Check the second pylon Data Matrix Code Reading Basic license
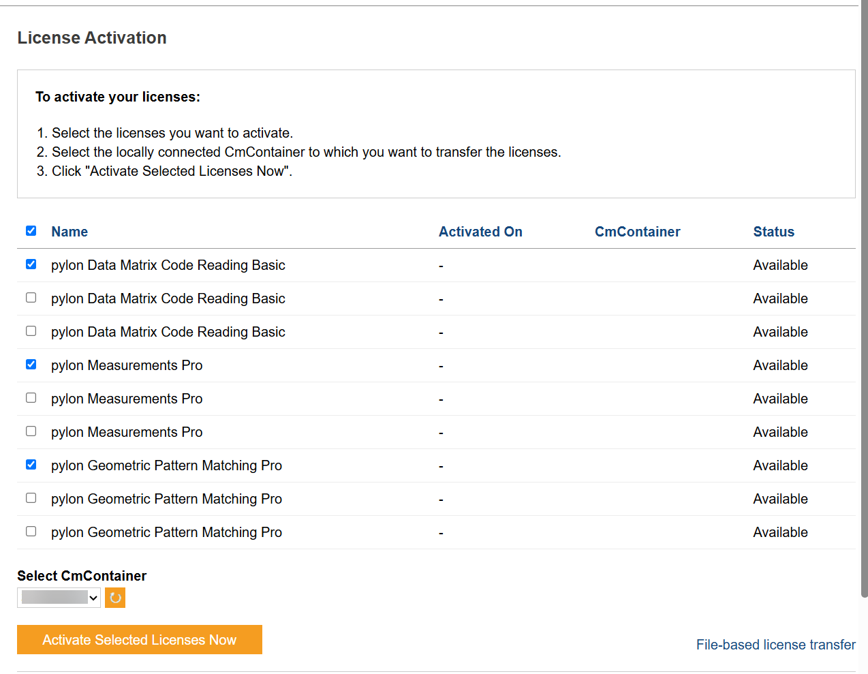This screenshot has height=674, width=868. pos(31,297)
